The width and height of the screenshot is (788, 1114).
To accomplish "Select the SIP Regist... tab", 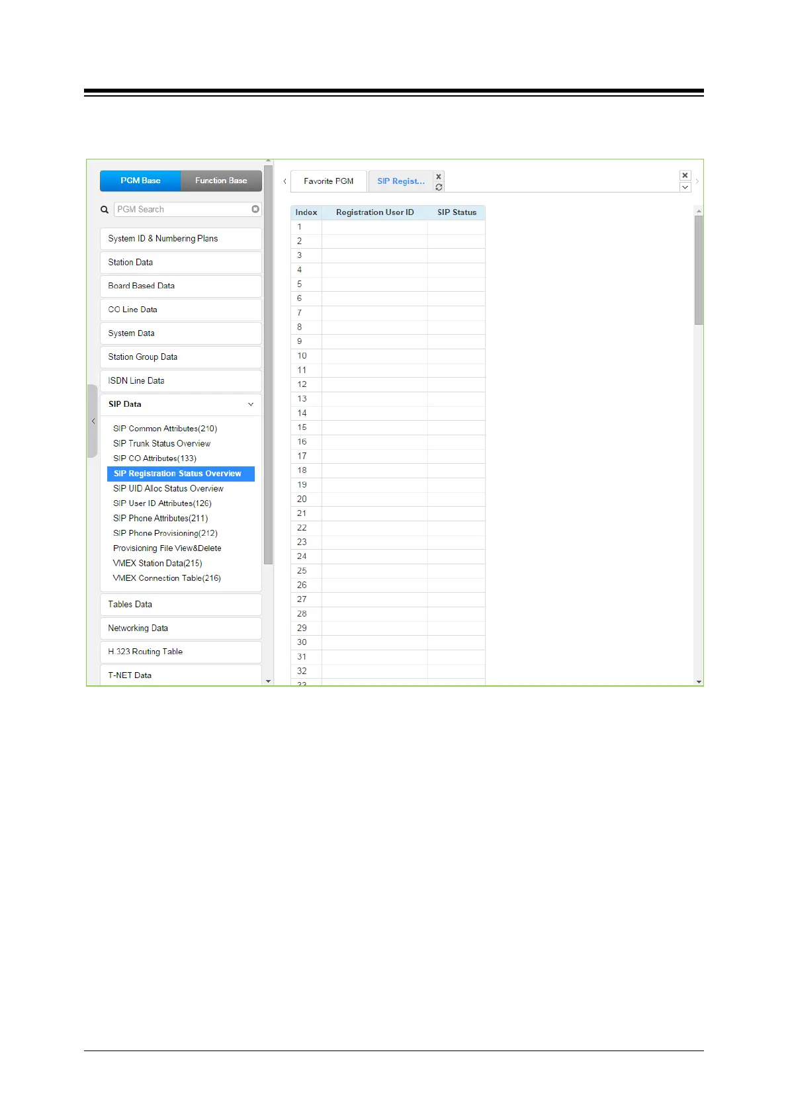I will coord(401,181).
